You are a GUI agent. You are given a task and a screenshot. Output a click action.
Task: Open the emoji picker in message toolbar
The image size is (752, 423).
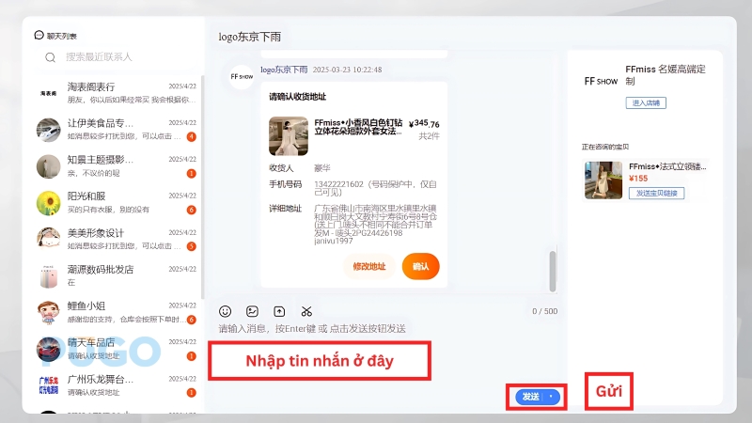(x=225, y=311)
